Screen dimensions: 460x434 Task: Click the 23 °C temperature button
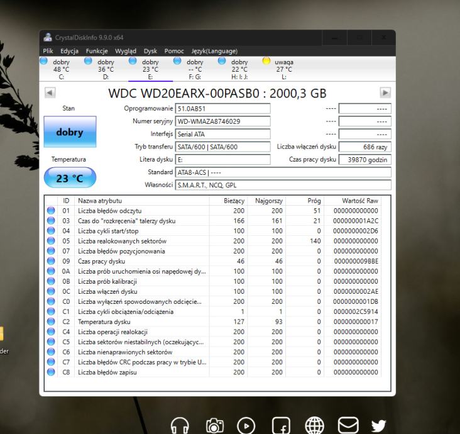pos(70,178)
